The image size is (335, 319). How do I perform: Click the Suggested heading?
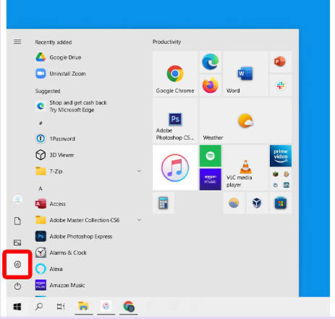click(48, 91)
